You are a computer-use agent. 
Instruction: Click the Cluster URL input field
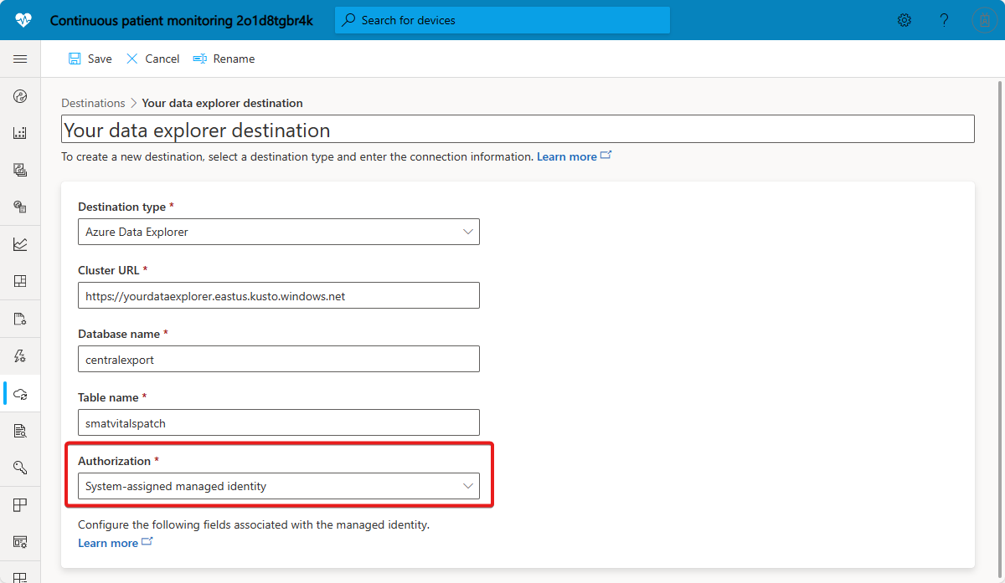coord(279,296)
